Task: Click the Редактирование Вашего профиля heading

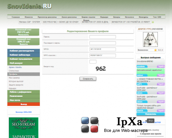Action: (x=88, y=31)
